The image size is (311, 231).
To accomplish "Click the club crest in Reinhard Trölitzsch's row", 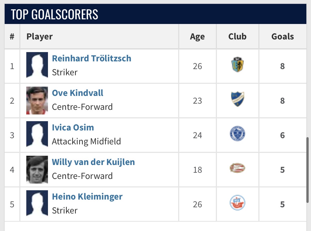I will [x=237, y=65].
